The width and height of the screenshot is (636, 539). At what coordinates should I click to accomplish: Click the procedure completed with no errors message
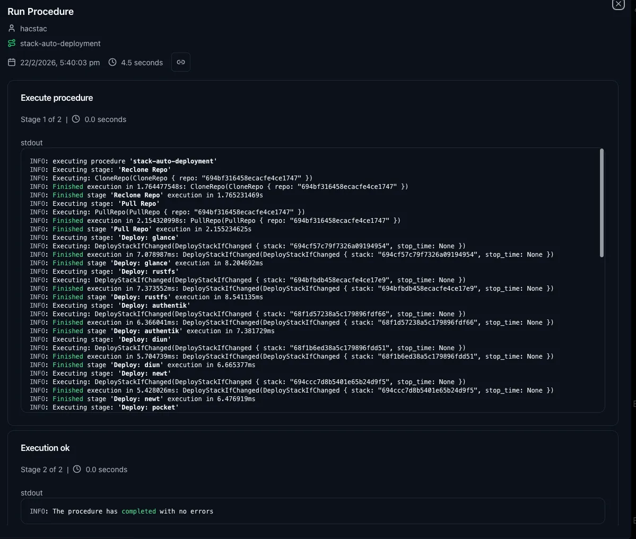[x=121, y=511]
